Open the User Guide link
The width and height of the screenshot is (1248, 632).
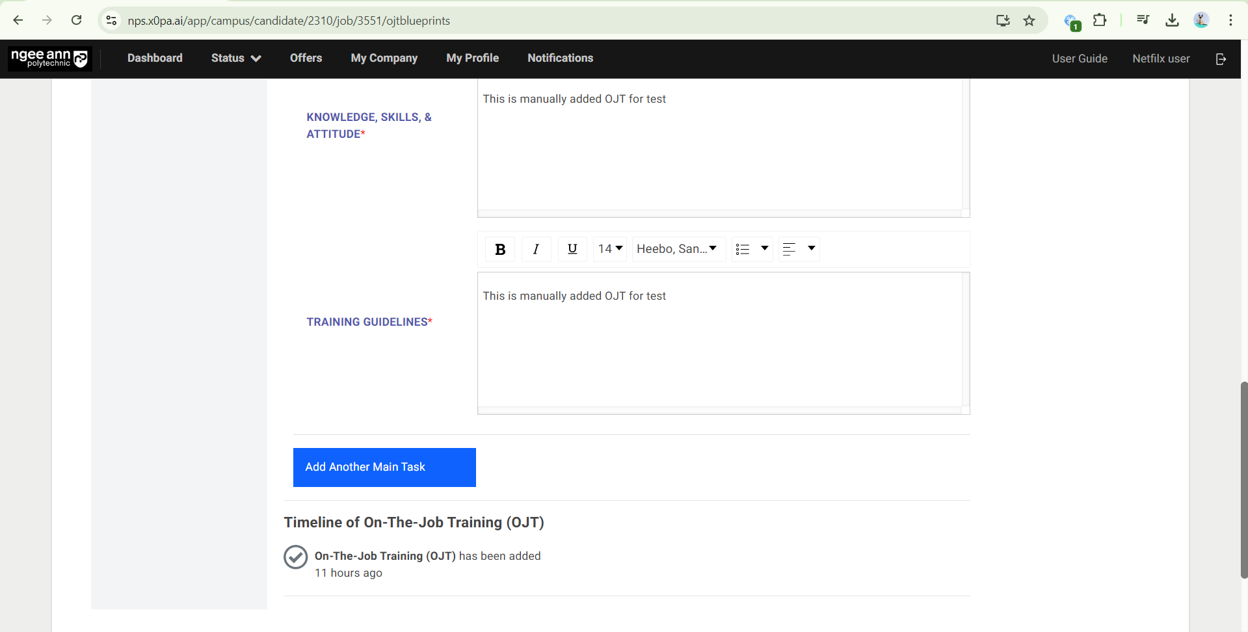coord(1079,59)
